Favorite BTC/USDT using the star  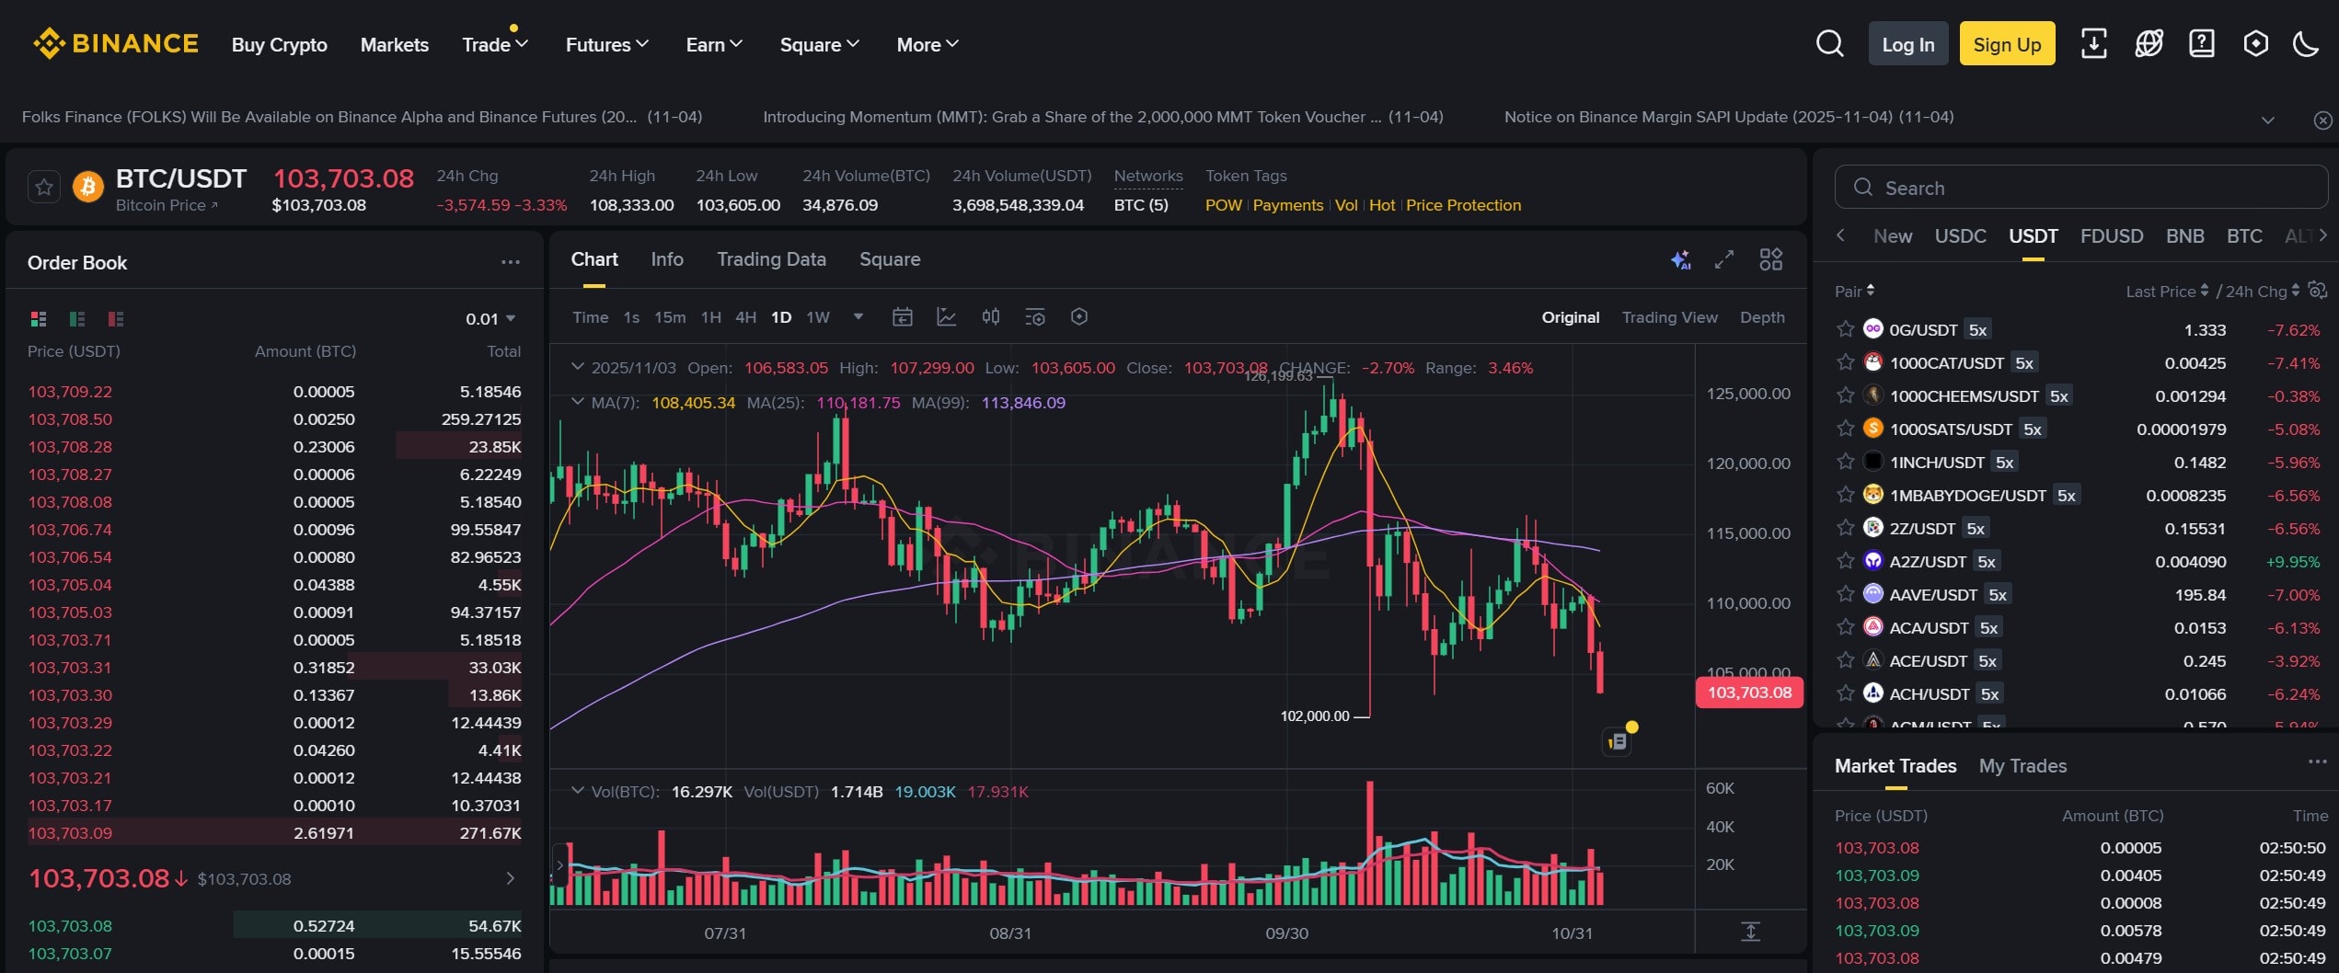[x=43, y=186]
